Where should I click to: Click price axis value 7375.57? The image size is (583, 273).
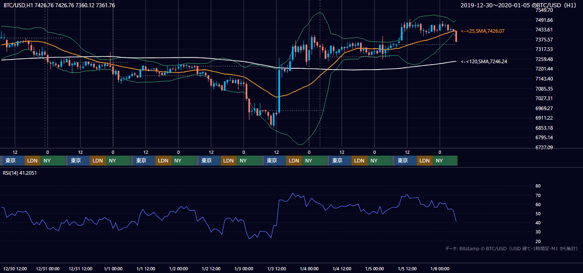544,40
